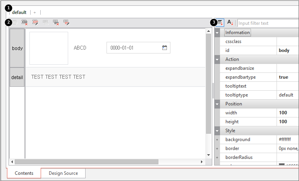Click the fifth toolbar icon, dark grid with red X
299x181 pixels.
point(56,22)
